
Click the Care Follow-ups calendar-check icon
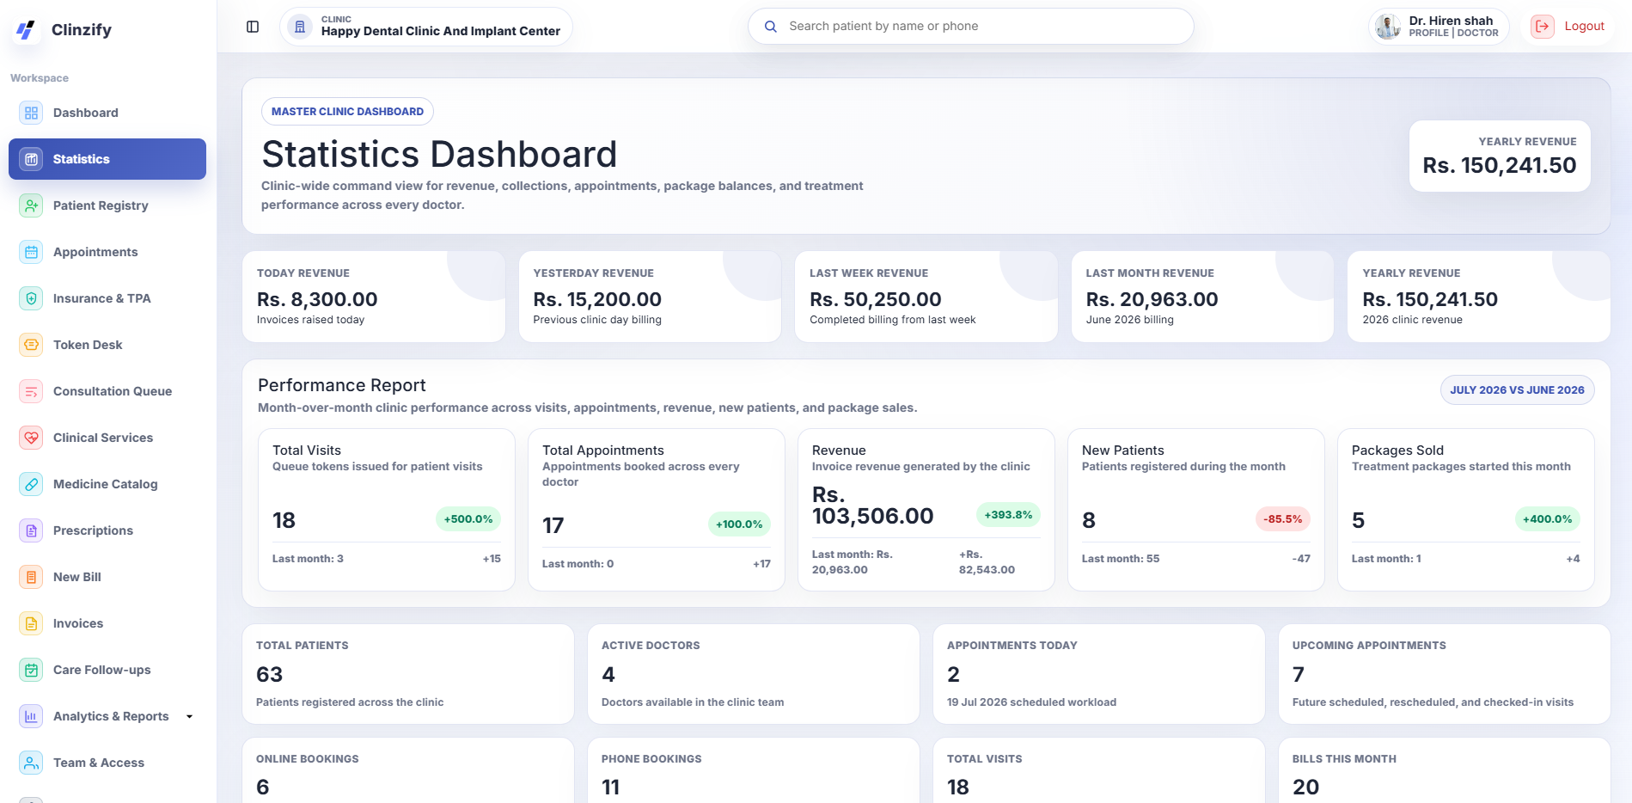(31, 670)
